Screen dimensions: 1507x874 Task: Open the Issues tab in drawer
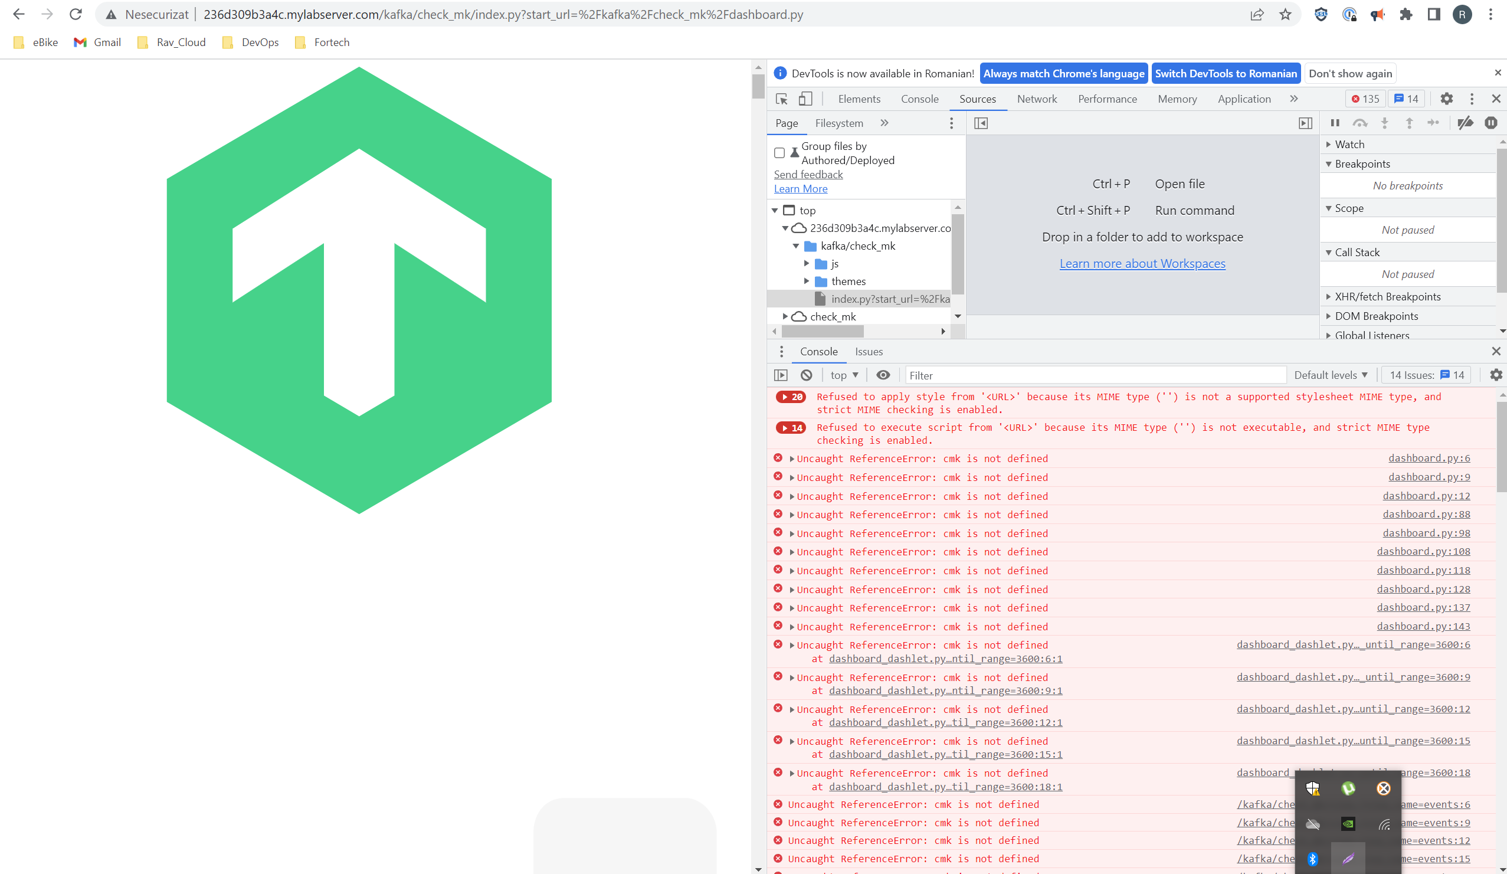click(869, 352)
